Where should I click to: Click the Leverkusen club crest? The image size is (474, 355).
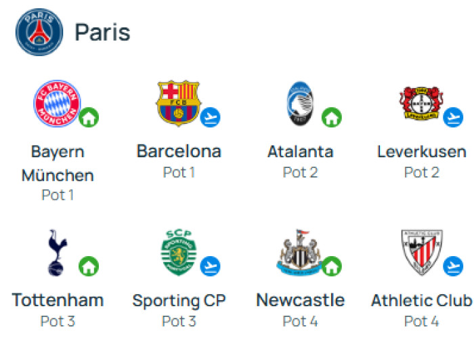tap(421, 104)
